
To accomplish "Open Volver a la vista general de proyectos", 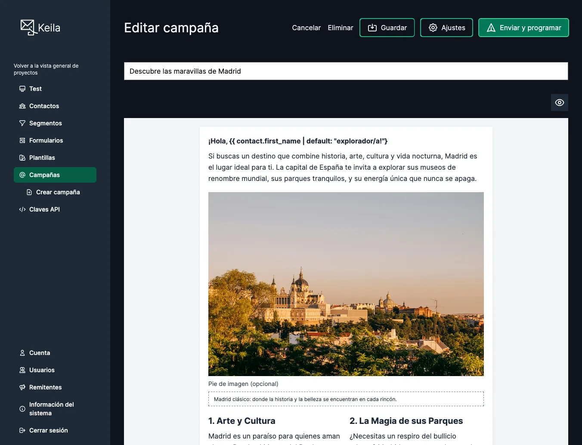I will click(x=46, y=69).
